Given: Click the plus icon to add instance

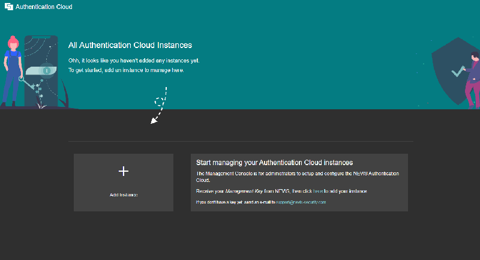Looking at the screenshot, I should click(124, 171).
